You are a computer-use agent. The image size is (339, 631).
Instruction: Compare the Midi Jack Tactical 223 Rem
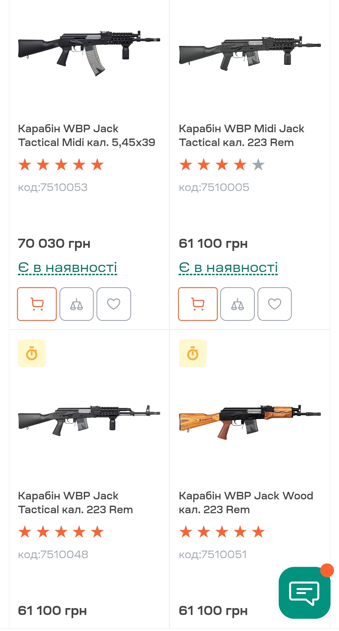(x=237, y=304)
